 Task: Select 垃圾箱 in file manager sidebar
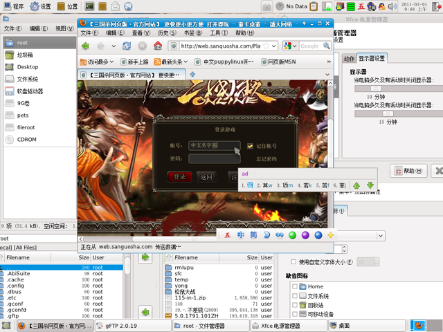[x=39, y=55]
